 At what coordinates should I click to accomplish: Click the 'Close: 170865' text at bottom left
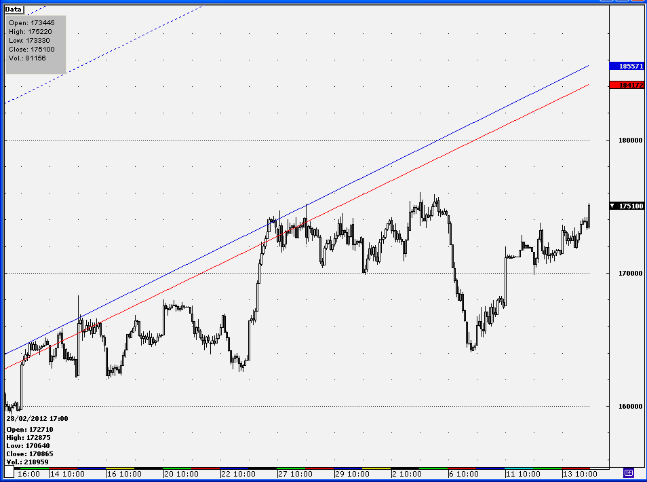(30, 454)
